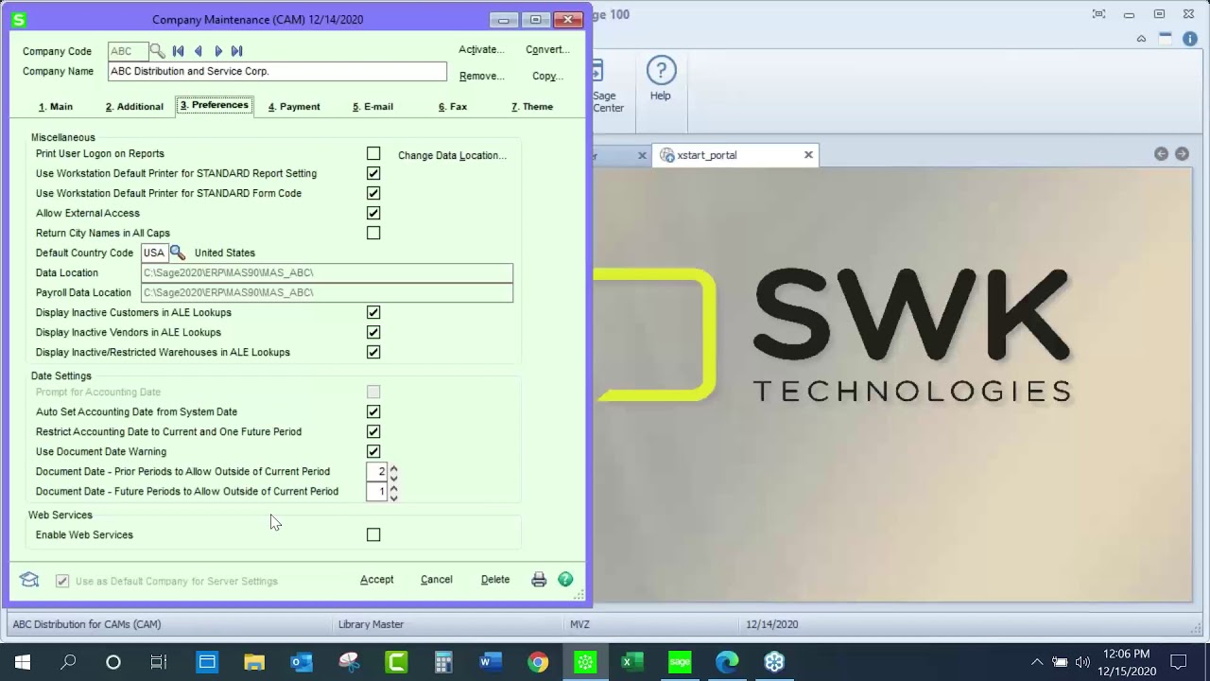
Task: Launch Google Chrome from the taskbar
Action: pos(538,662)
